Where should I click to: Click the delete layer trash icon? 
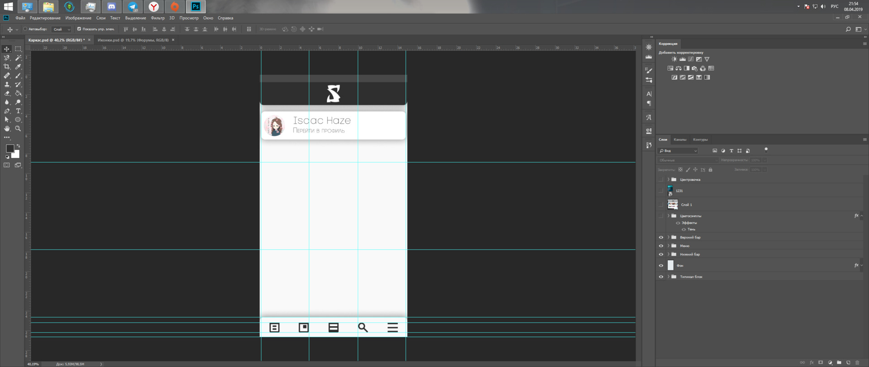click(857, 362)
